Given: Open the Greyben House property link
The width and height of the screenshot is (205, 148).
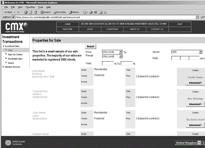Looking at the screenshot, I should click(41, 134).
